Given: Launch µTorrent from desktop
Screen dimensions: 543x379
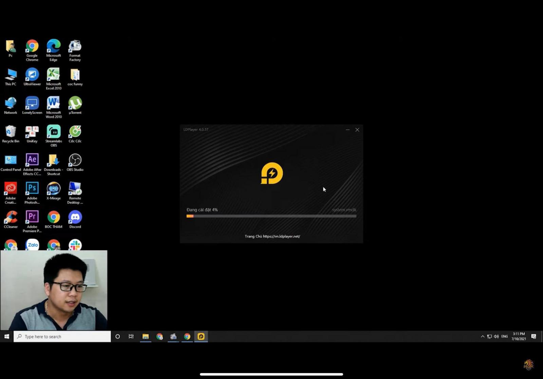Looking at the screenshot, I should pyautogui.click(x=75, y=105).
